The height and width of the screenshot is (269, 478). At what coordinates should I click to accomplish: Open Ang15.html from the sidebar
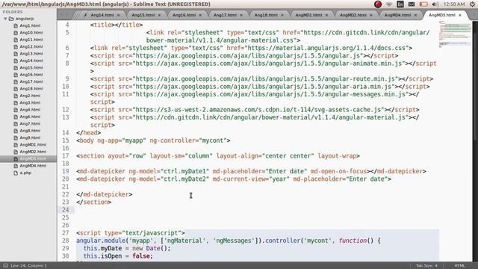coord(31,68)
